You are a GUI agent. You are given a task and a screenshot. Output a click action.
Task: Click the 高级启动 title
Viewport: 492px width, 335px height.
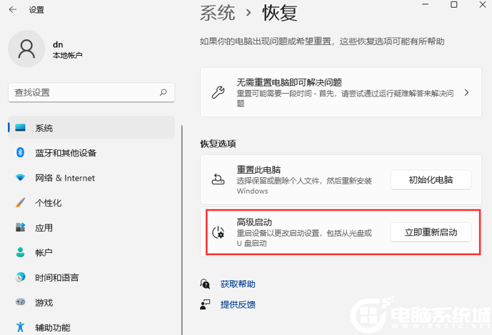click(254, 222)
